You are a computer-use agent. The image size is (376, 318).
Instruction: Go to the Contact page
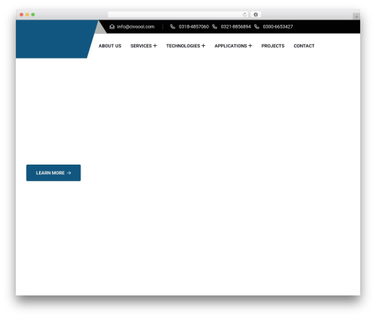tap(304, 46)
